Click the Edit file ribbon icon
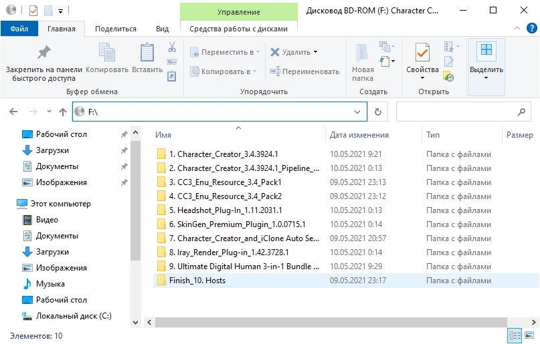540x344 pixels. point(449,61)
